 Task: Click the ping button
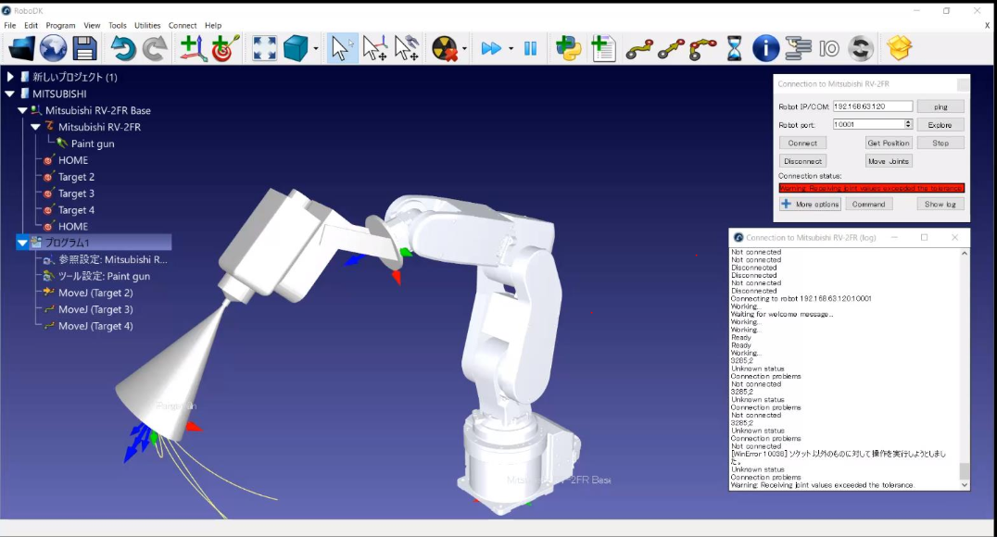click(940, 106)
